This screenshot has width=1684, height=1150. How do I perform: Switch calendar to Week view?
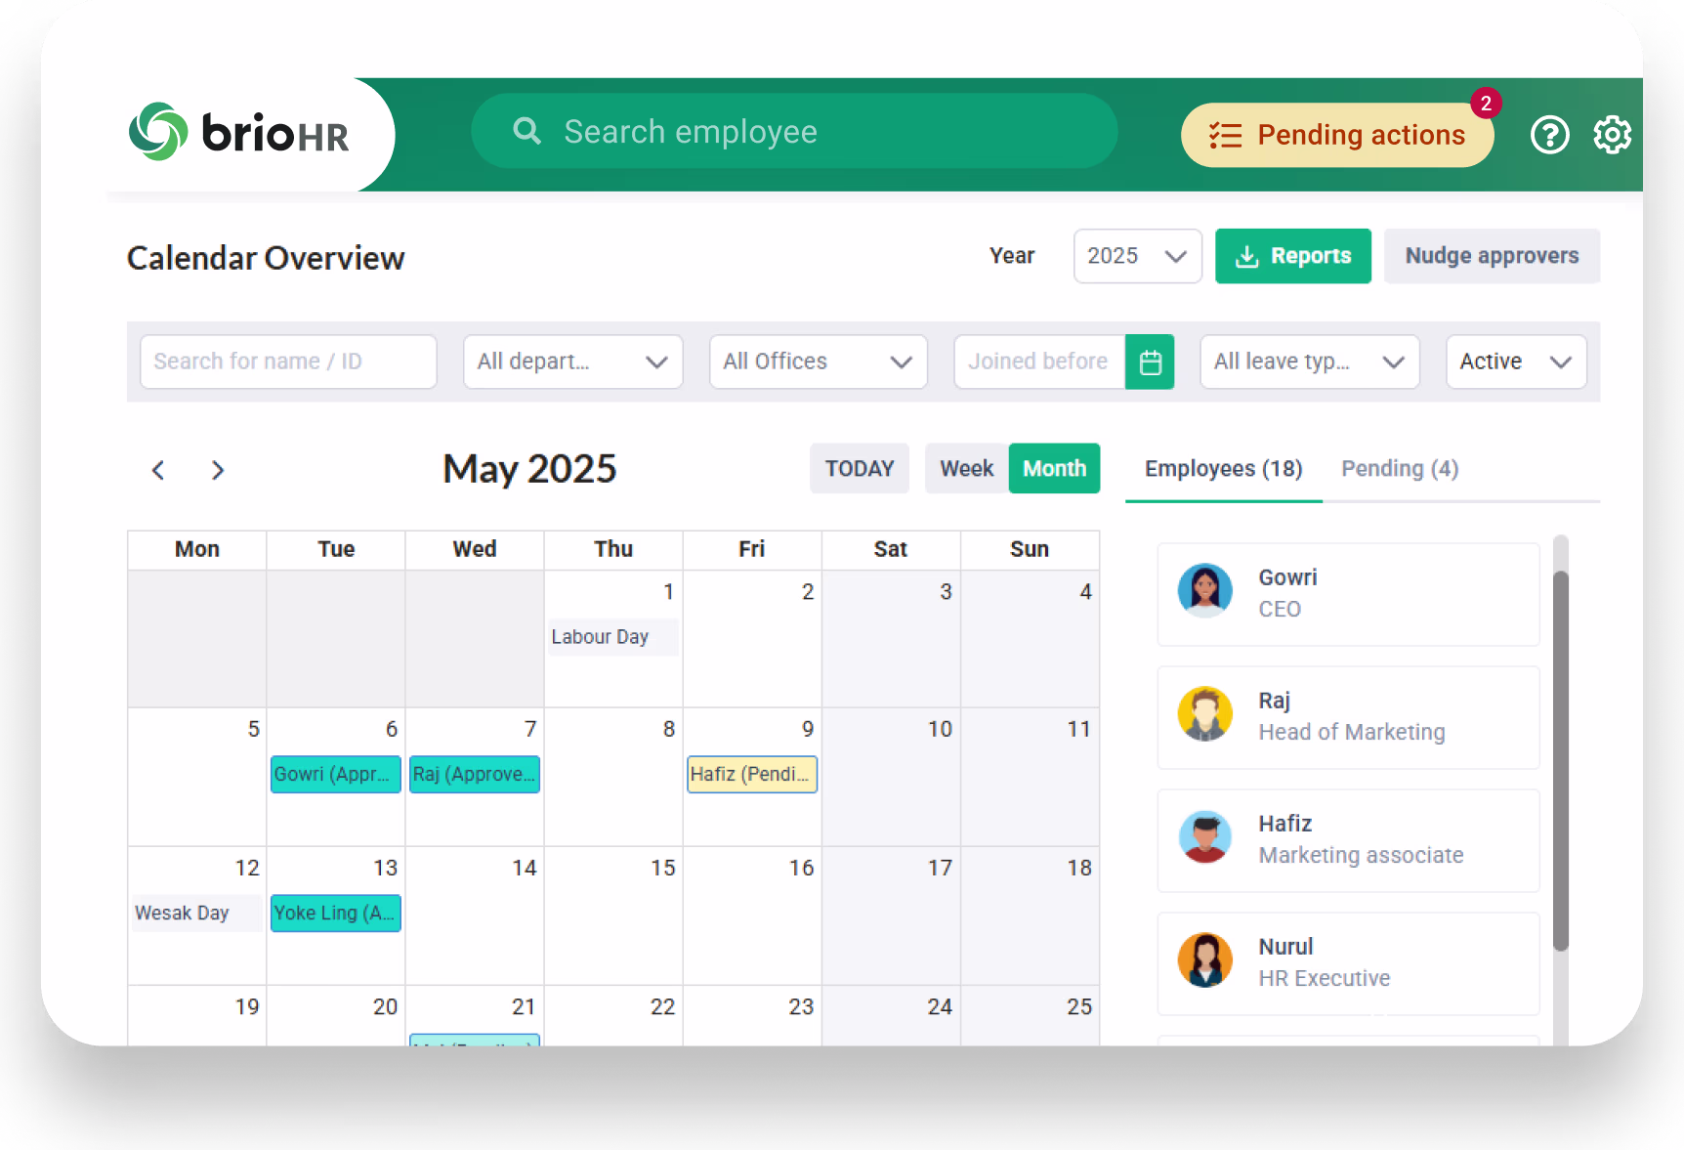tap(966, 469)
